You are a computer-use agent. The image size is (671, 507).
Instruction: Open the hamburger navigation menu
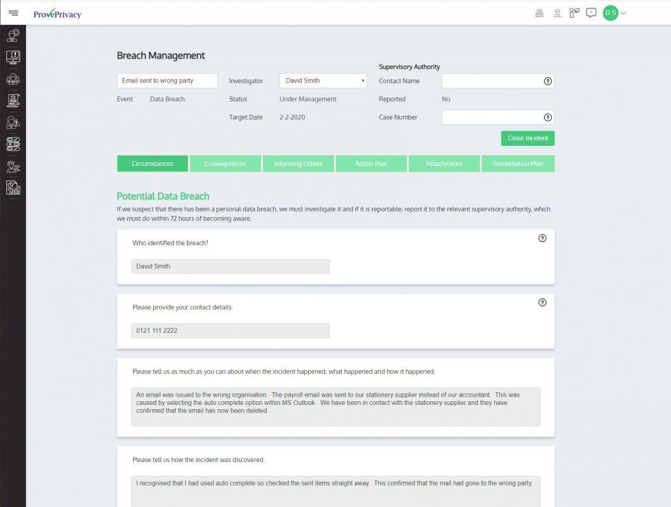point(13,13)
